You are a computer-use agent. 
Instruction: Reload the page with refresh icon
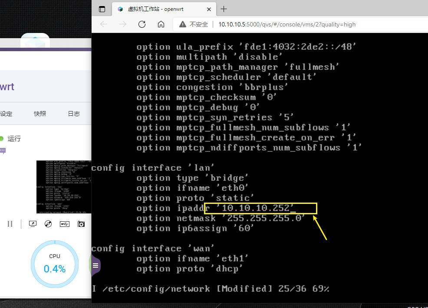pyautogui.click(x=142, y=24)
